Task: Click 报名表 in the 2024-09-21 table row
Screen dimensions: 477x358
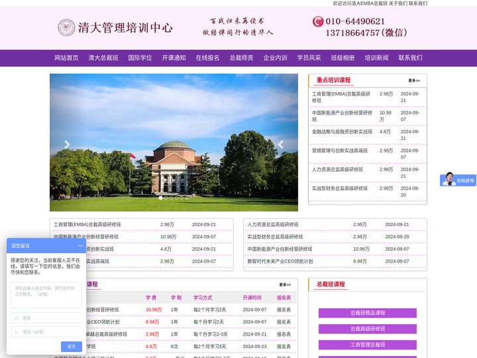Action: (284, 334)
